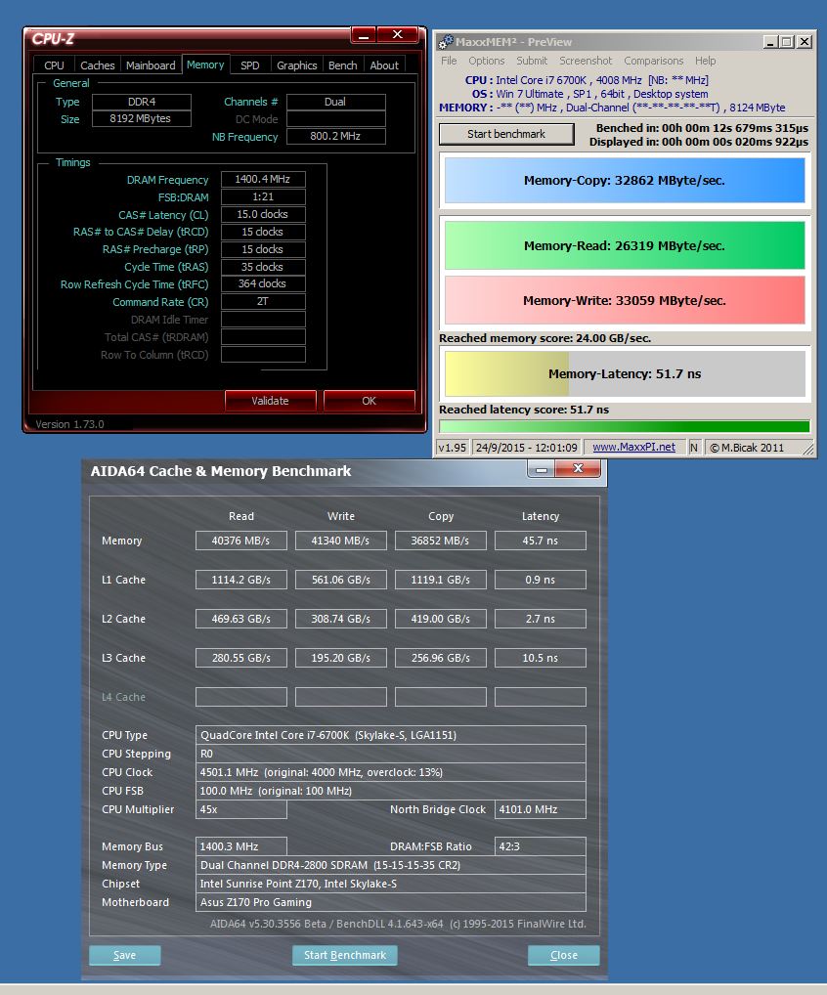Image resolution: width=827 pixels, height=995 pixels.
Task: Click Start benchmark in MaxxMEM²
Action: [506, 134]
